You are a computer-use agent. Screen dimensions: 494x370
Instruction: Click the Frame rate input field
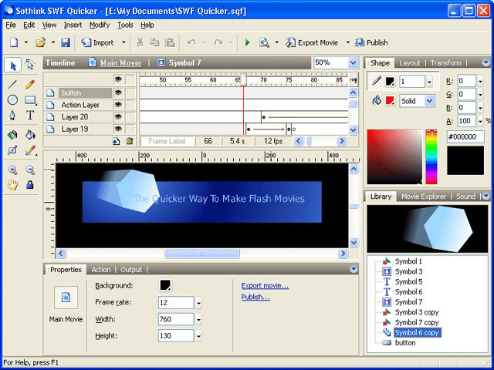[176, 303]
